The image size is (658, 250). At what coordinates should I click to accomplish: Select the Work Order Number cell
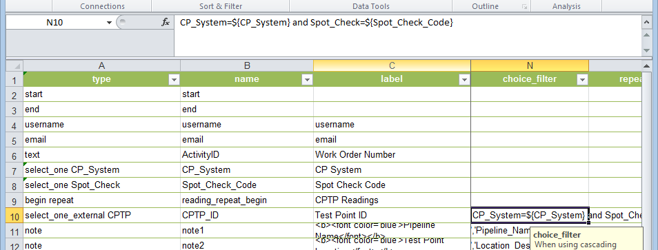pyautogui.click(x=392, y=155)
